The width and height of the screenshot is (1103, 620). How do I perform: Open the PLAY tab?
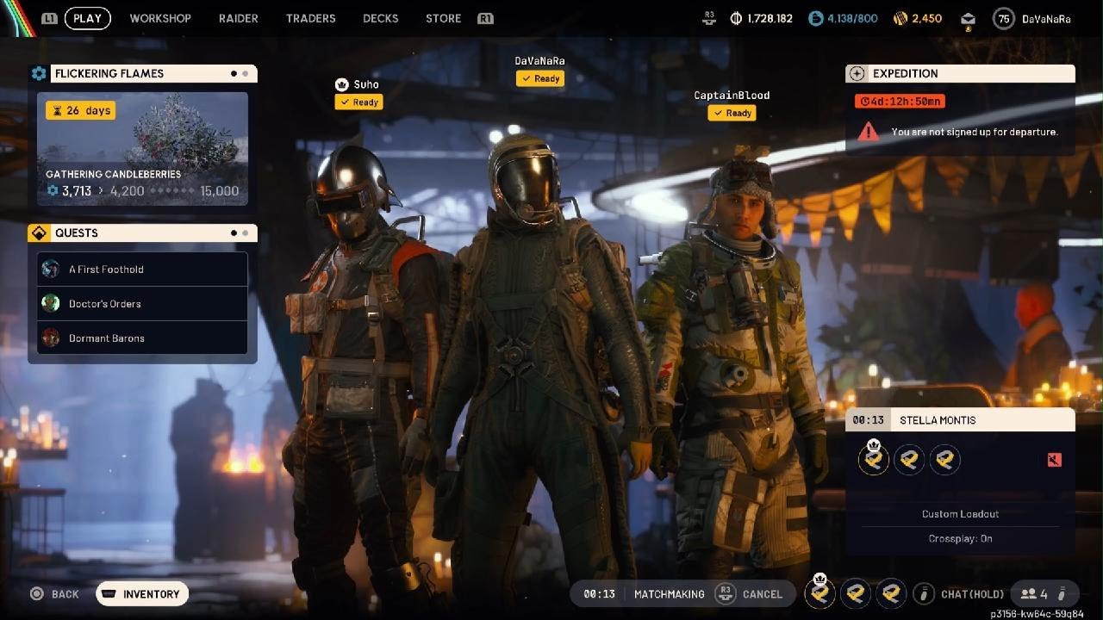(x=88, y=18)
